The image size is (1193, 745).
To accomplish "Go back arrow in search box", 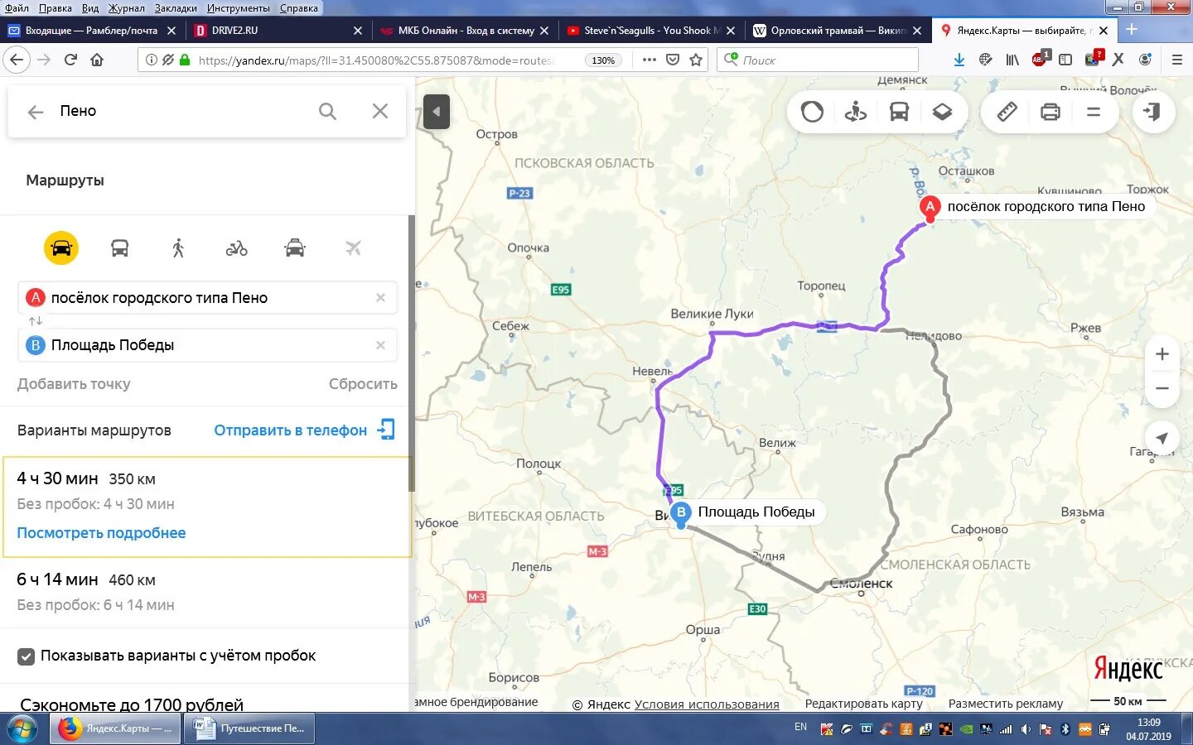I will 36,112.
